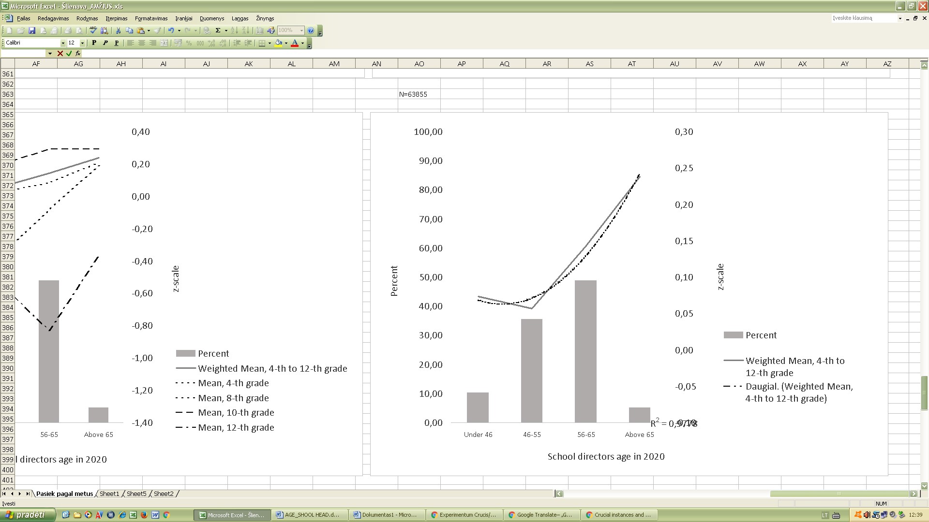Apply the red Font Color A

pos(295,43)
